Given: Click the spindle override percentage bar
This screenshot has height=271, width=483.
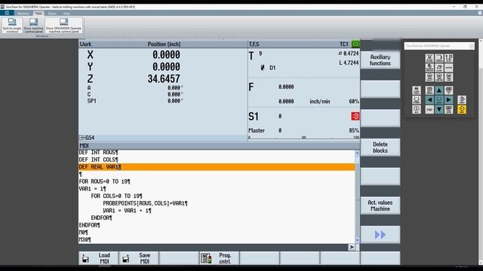Looking at the screenshot, I should coord(303,137).
